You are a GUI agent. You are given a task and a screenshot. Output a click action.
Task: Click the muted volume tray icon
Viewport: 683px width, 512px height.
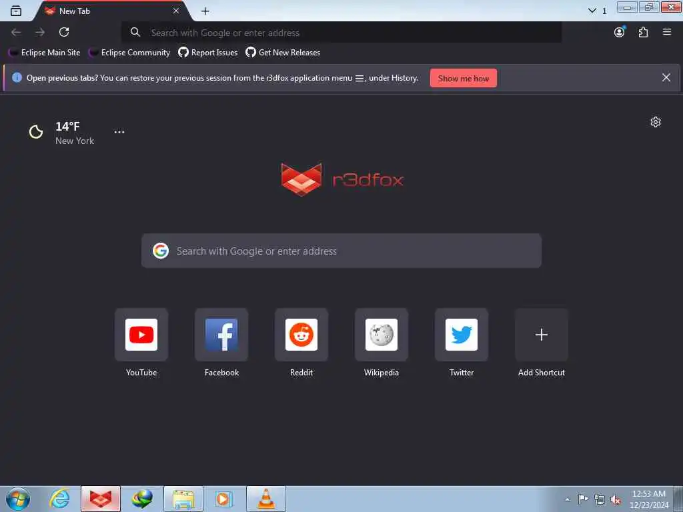[x=616, y=499]
